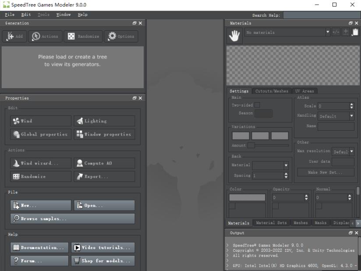Click Open to load a file
The height and width of the screenshot is (271, 361).
pyautogui.click(x=104, y=205)
